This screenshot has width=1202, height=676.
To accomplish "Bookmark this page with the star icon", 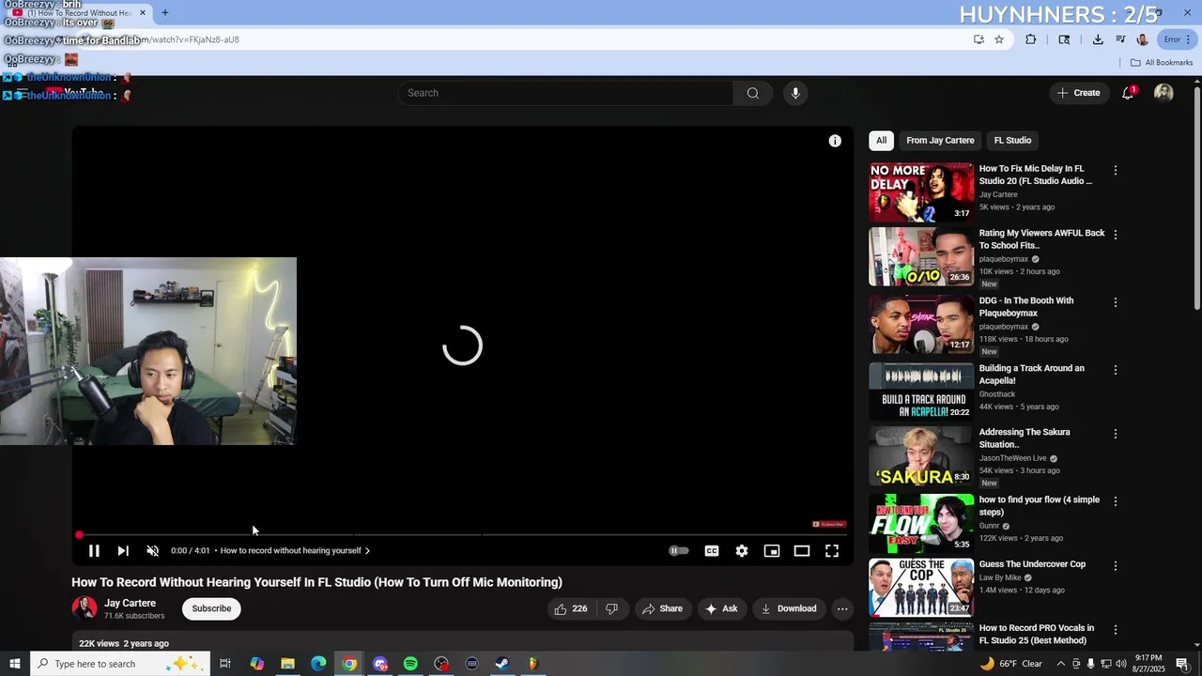I will [999, 39].
